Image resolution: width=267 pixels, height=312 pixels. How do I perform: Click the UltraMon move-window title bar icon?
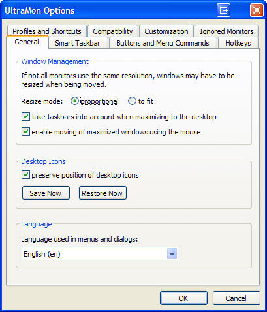(x=223, y=10)
